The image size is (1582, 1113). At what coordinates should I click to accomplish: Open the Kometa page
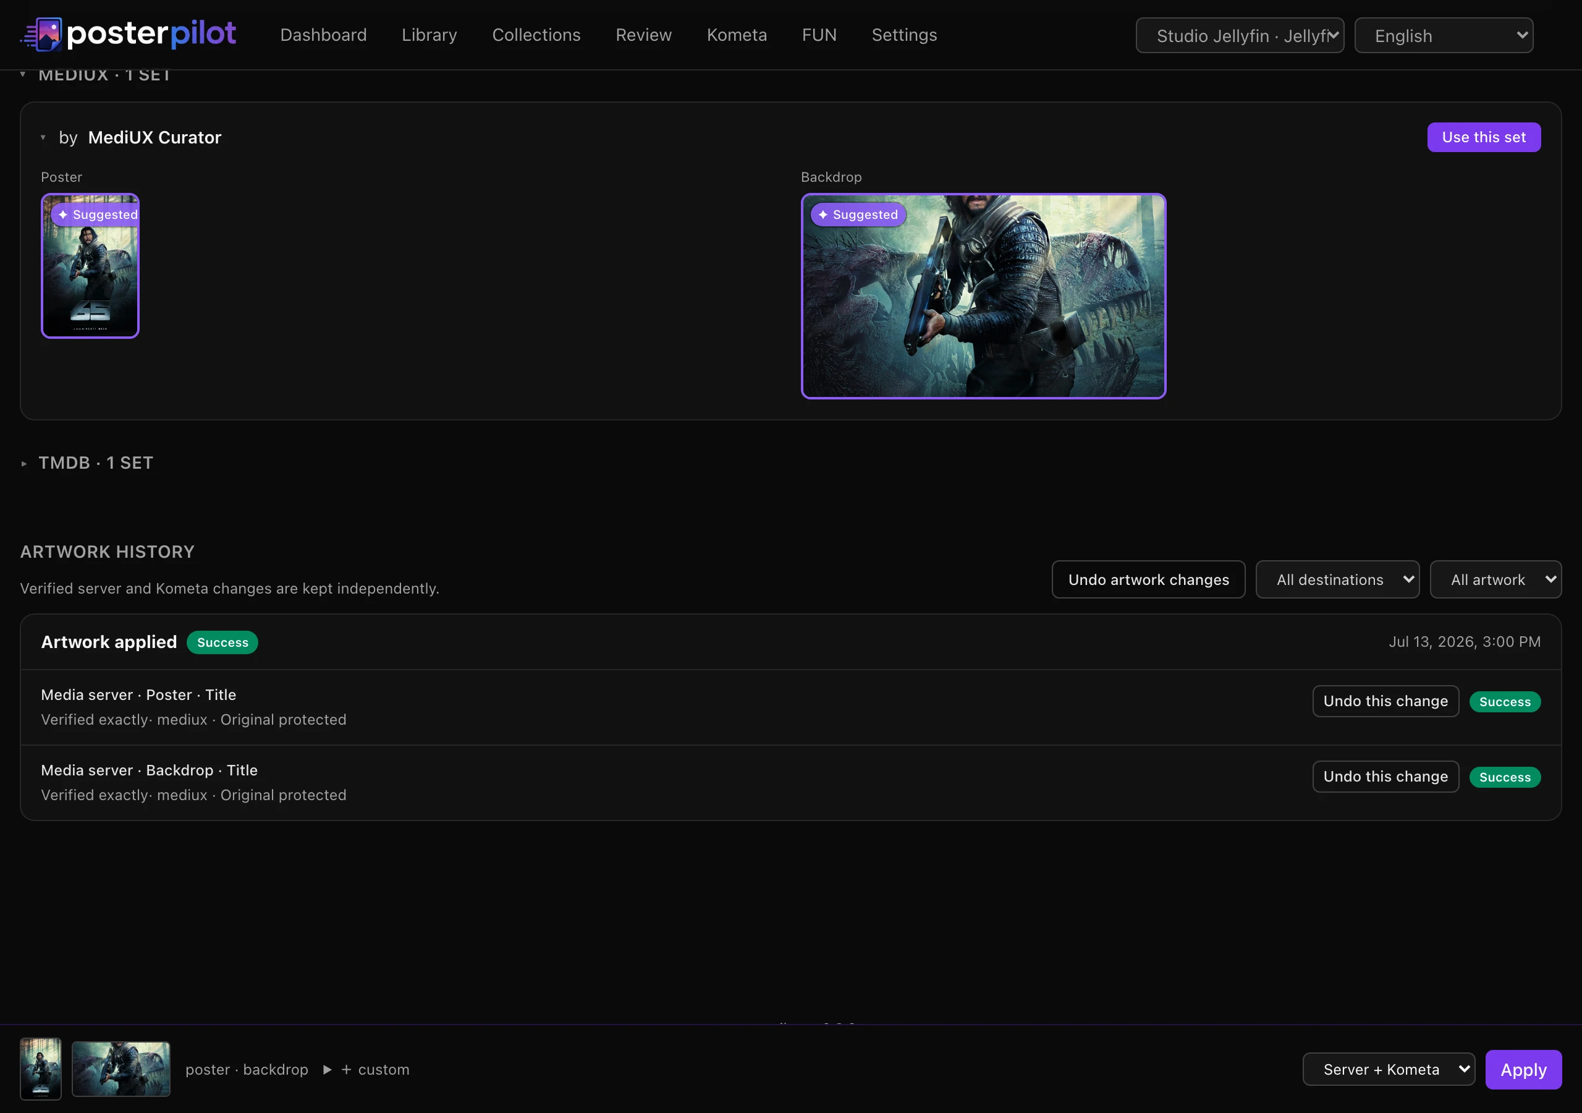pyautogui.click(x=737, y=35)
